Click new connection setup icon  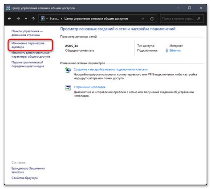[x=68, y=70]
